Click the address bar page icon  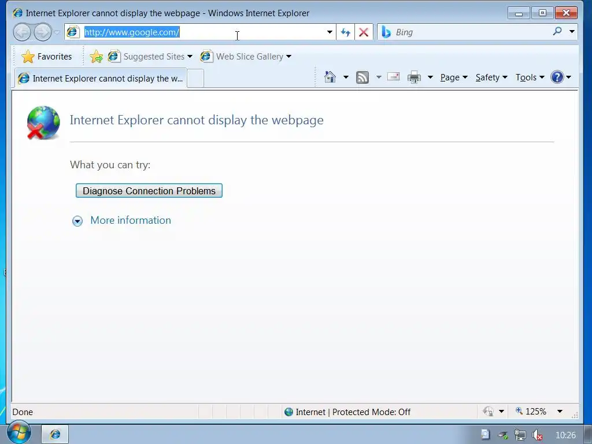72,32
